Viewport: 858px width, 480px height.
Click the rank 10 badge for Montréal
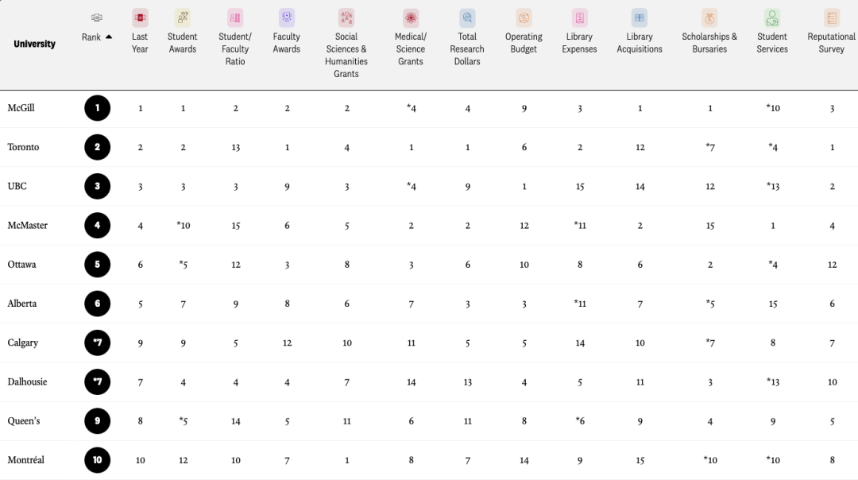click(98, 460)
